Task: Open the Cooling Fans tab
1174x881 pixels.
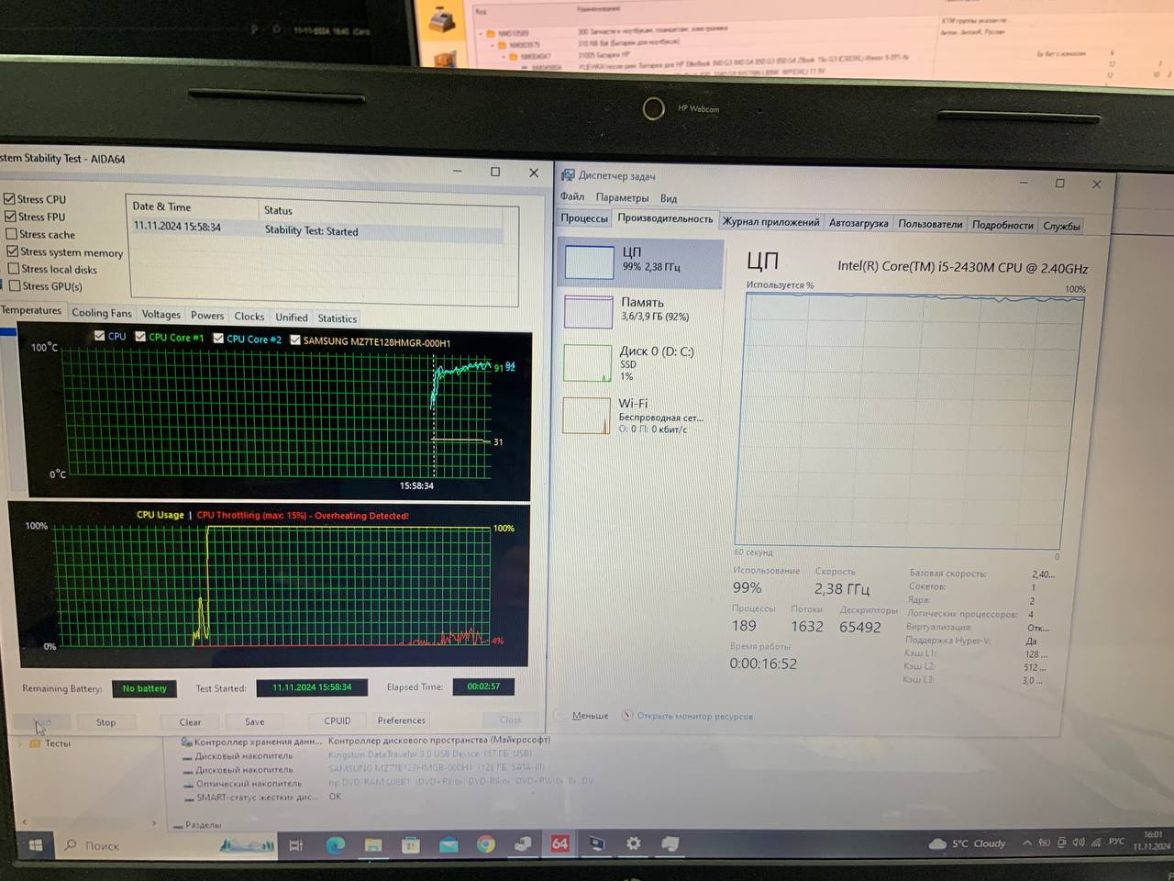Action: point(102,313)
